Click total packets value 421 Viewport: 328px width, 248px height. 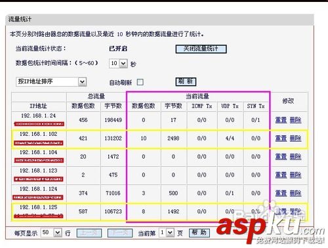pyautogui.click(x=83, y=138)
